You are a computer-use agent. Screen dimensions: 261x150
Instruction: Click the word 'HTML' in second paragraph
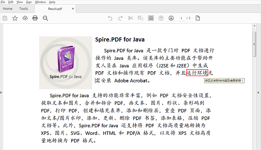click(109, 133)
